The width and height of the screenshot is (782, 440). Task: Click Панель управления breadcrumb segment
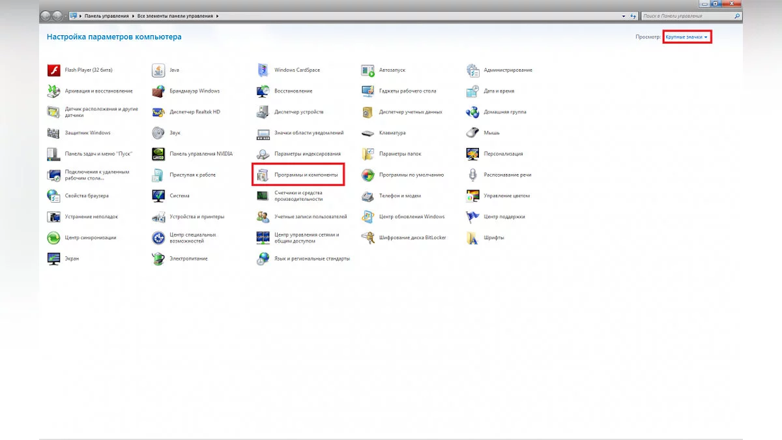[x=107, y=16]
